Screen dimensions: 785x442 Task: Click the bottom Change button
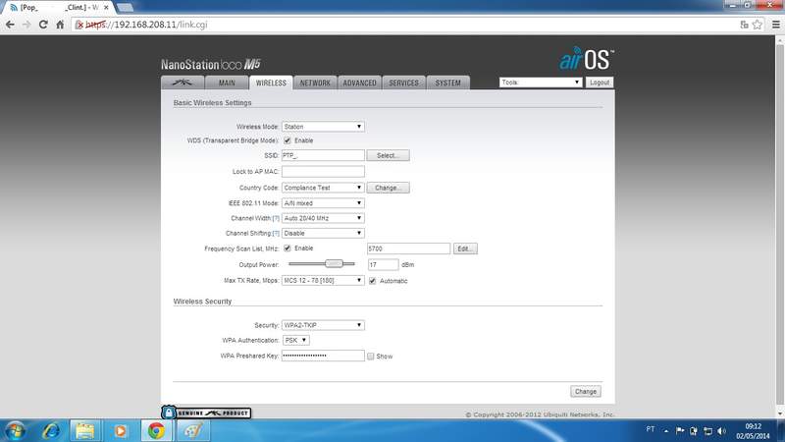click(585, 391)
